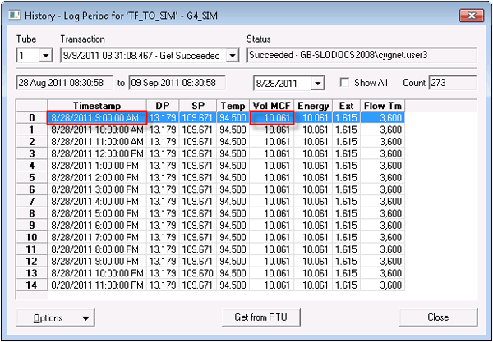Click timestamp 8/28/2011 2:00:00 PM
The width and height of the screenshot is (493, 342).
[97, 177]
